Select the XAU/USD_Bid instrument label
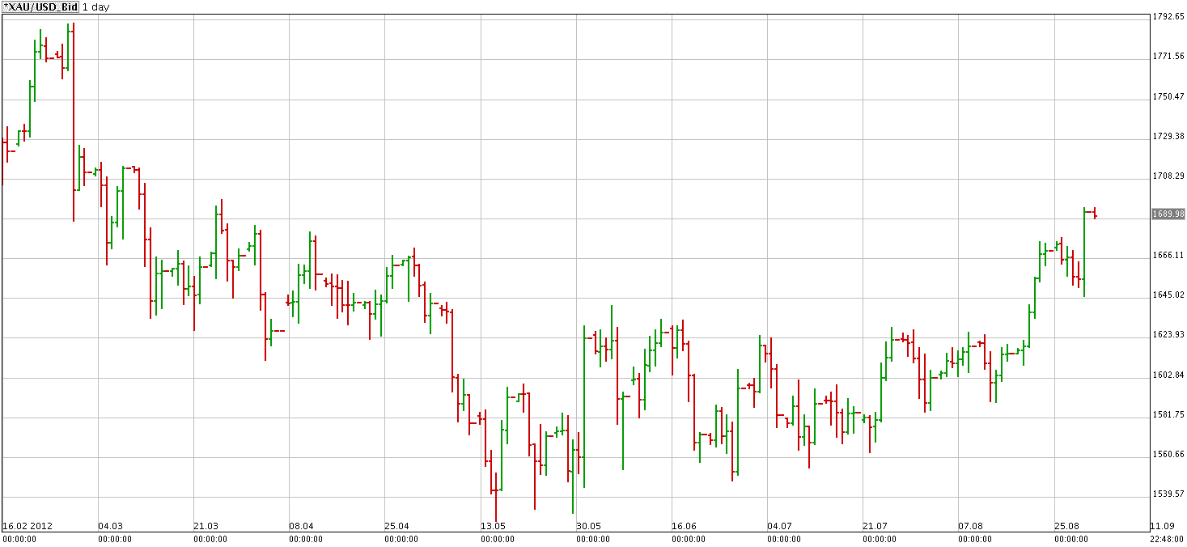Screen dimensions: 1187x547 [40, 7]
